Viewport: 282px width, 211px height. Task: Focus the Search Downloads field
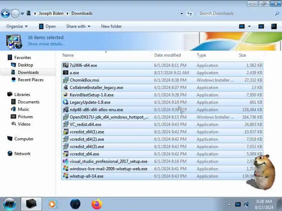[x=235, y=13]
